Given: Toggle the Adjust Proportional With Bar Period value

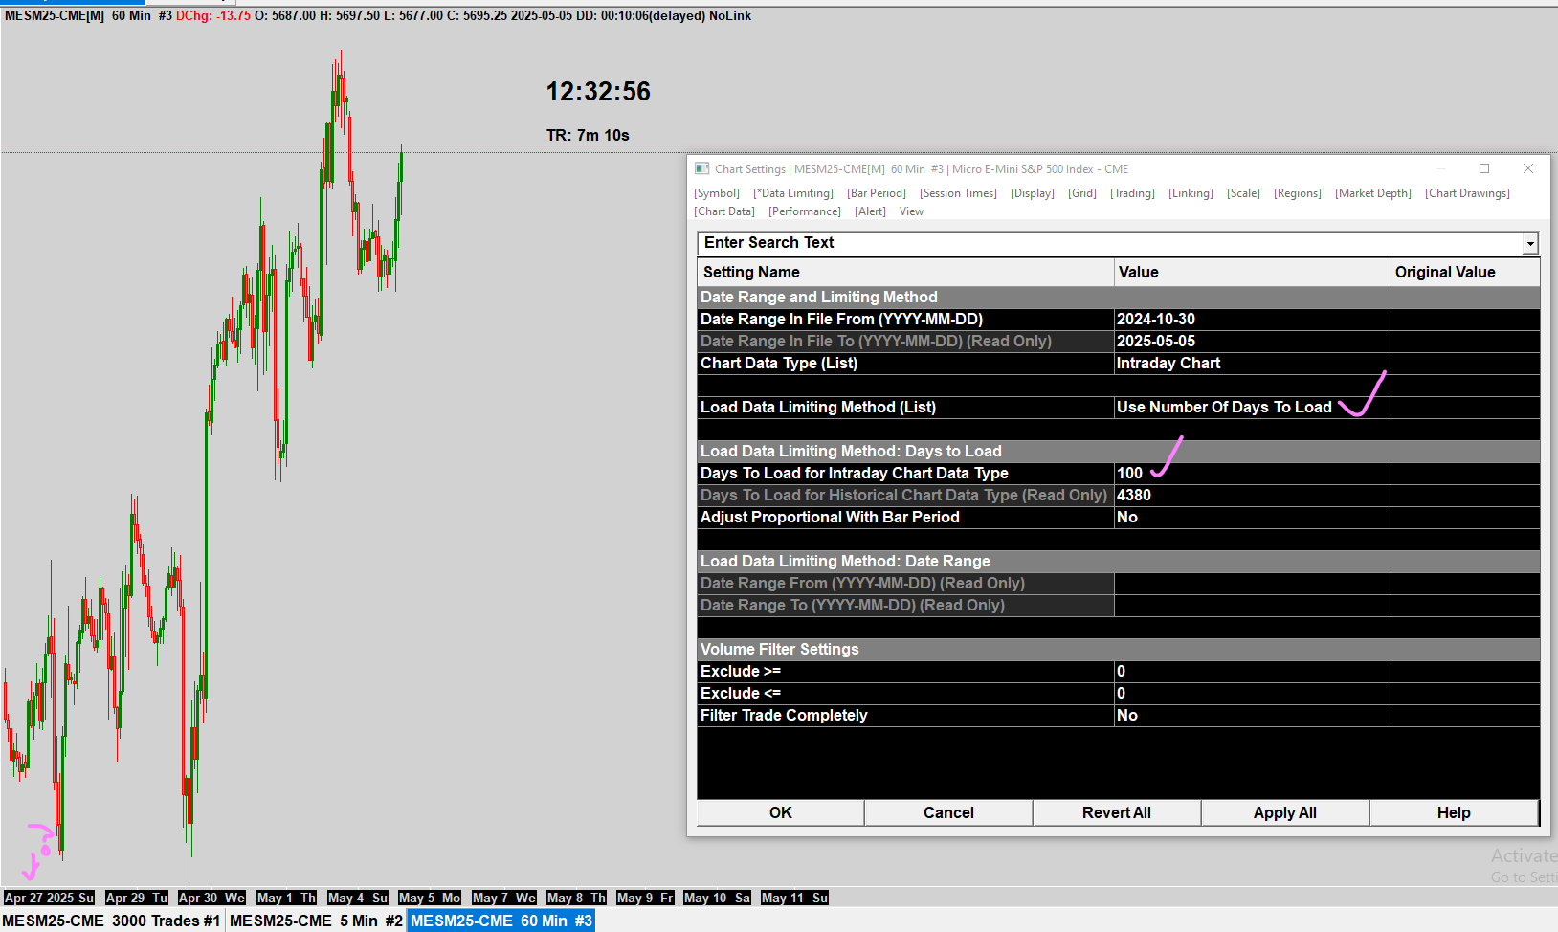Looking at the screenshot, I should 1252,518.
